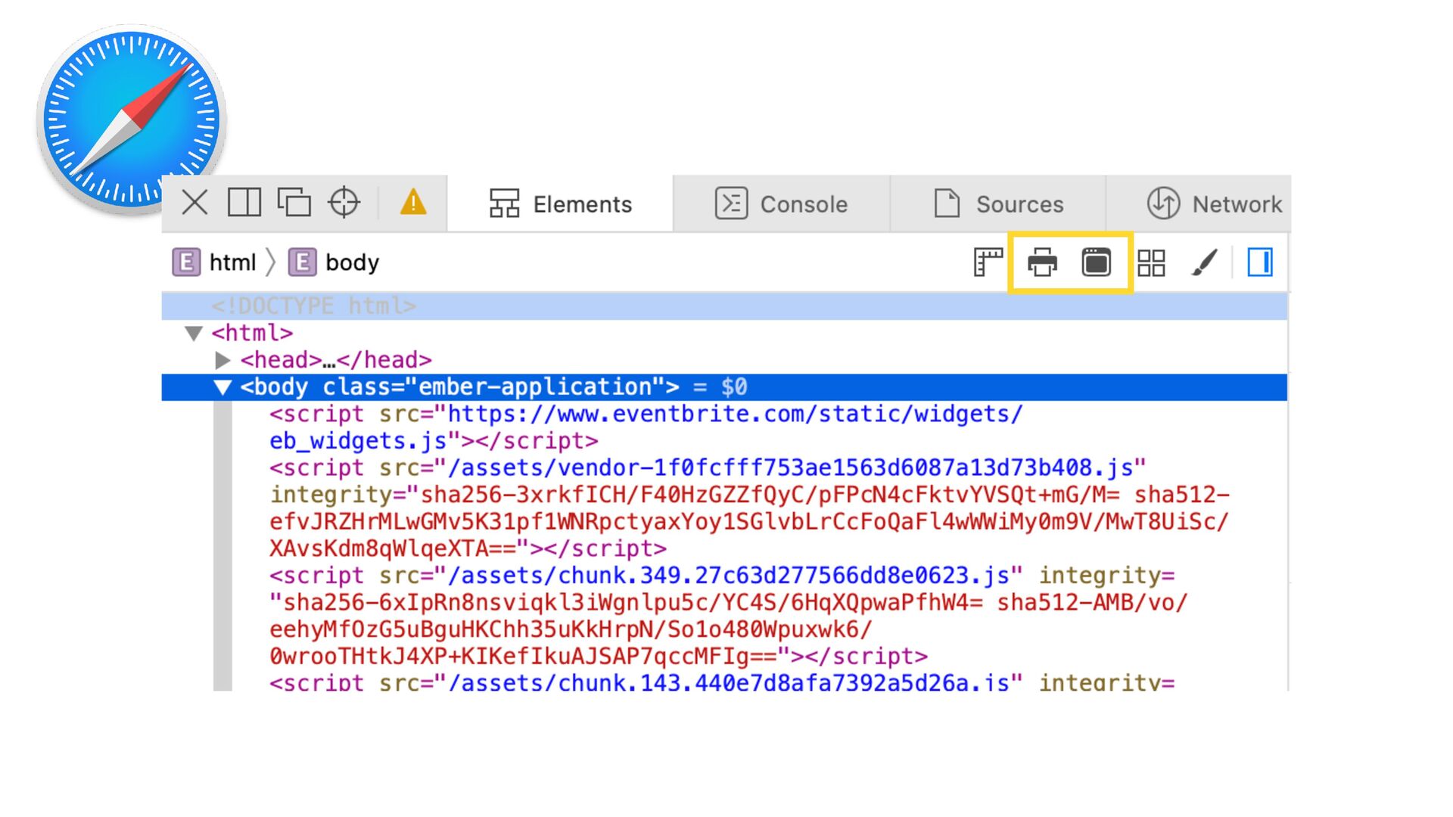Detach inspector into separate window icon
Viewport: 1453px width, 817px height.
tap(294, 203)
